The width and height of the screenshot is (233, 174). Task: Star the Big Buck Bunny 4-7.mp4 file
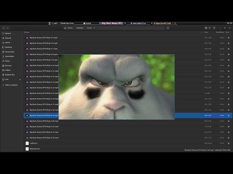coord(229,49)
